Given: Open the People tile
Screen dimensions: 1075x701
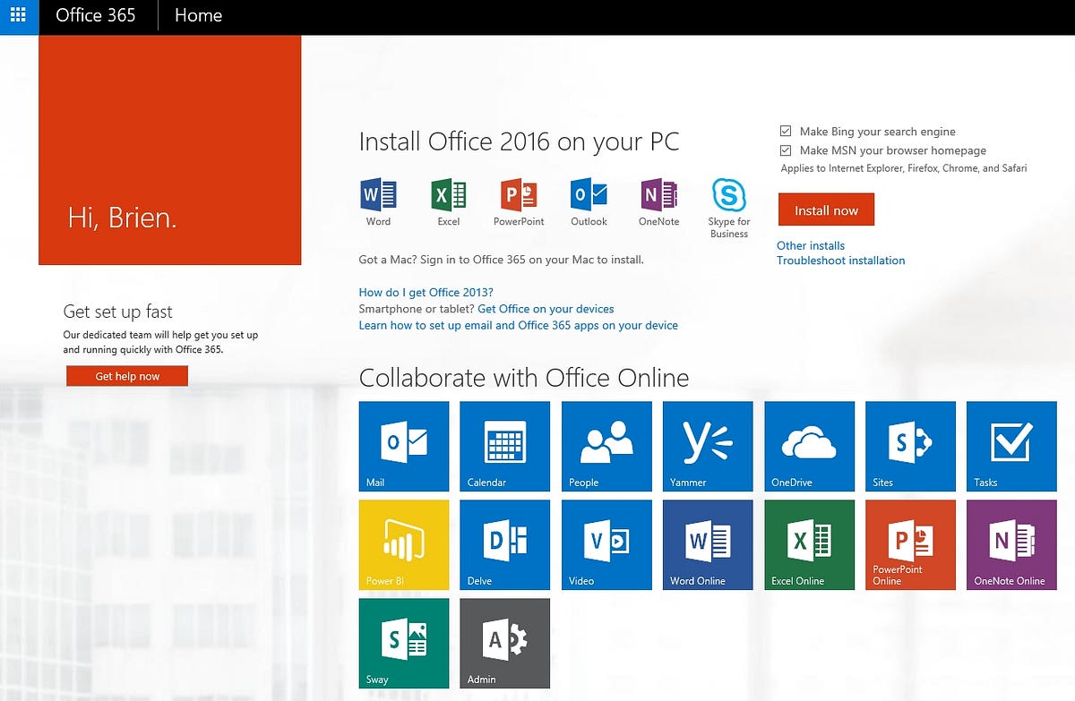Looking at the screenshot, I should (x=606, y=447).
